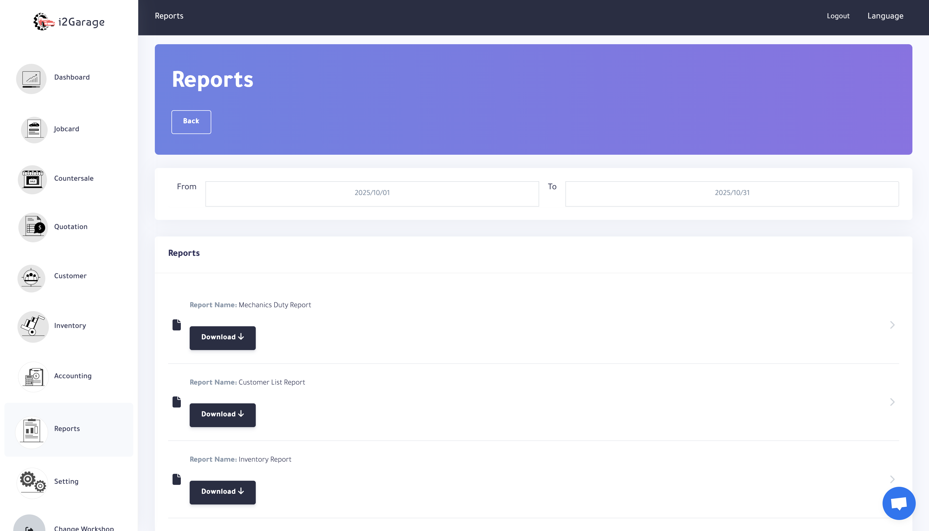Click the Back button on the Reports banner
The image size is (929, 531).
point(191,122)
